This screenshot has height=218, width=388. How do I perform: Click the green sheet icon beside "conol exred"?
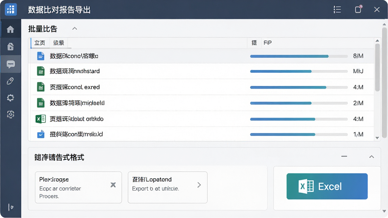[x=41, y=87]
